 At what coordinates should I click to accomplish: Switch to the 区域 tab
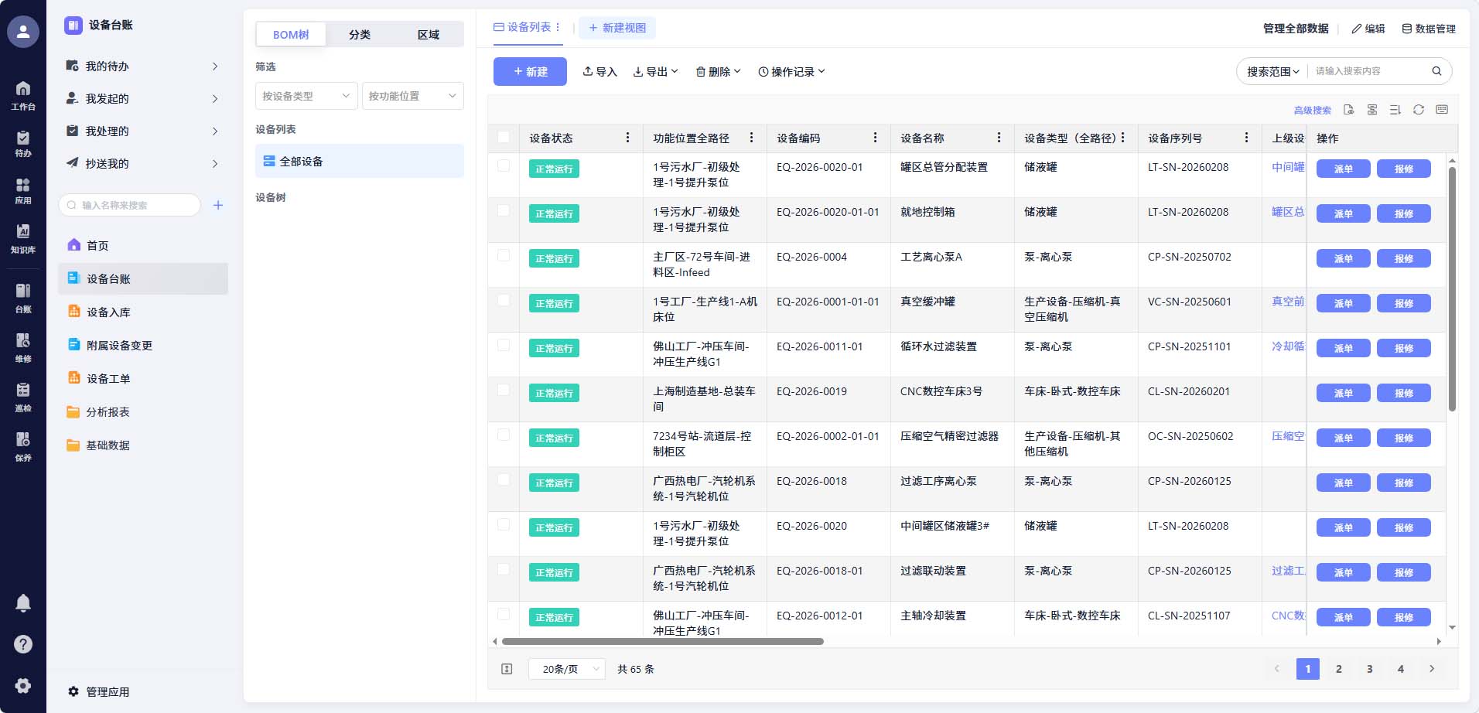pyautogui.click(x=429, y=35)
